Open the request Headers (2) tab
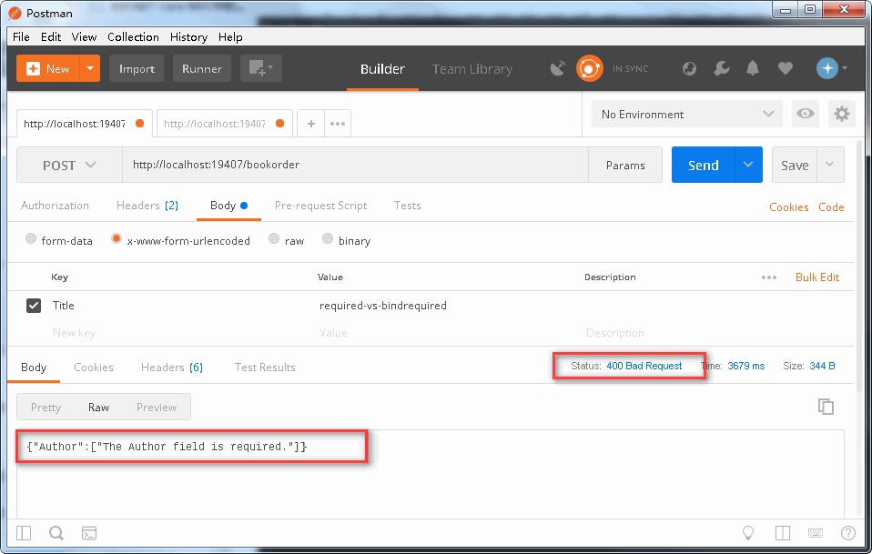 coord(147,206)
